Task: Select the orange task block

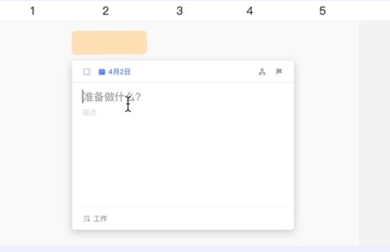Action: point(109,43)
